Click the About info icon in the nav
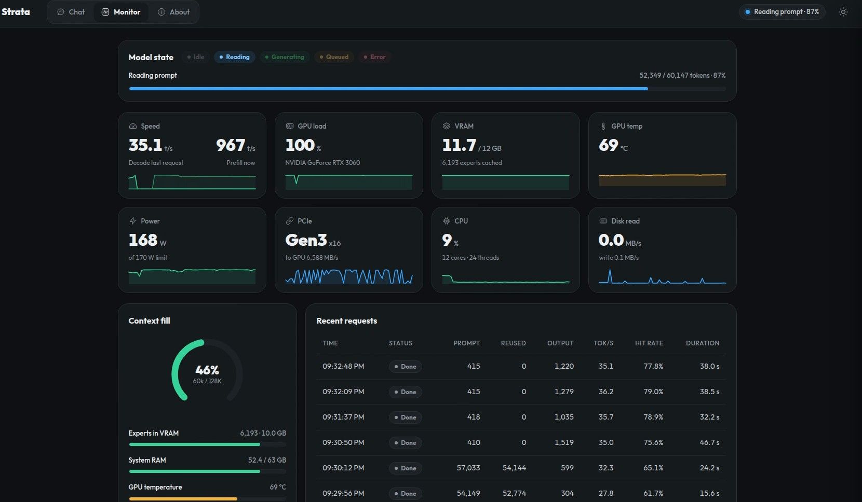Viewport: 862px width, 502px height. click(x=161, y=12)
